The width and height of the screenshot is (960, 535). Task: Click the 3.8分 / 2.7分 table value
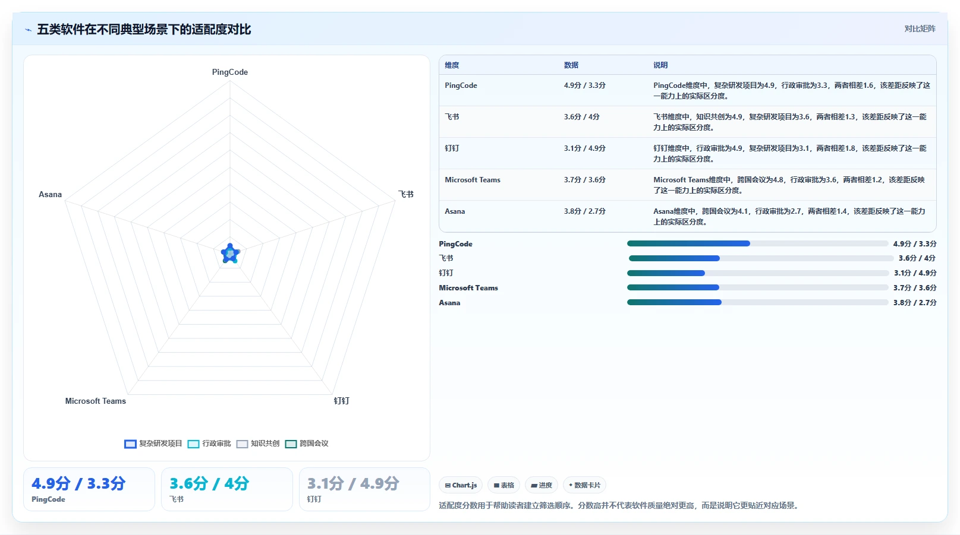[x=585, y=211]
